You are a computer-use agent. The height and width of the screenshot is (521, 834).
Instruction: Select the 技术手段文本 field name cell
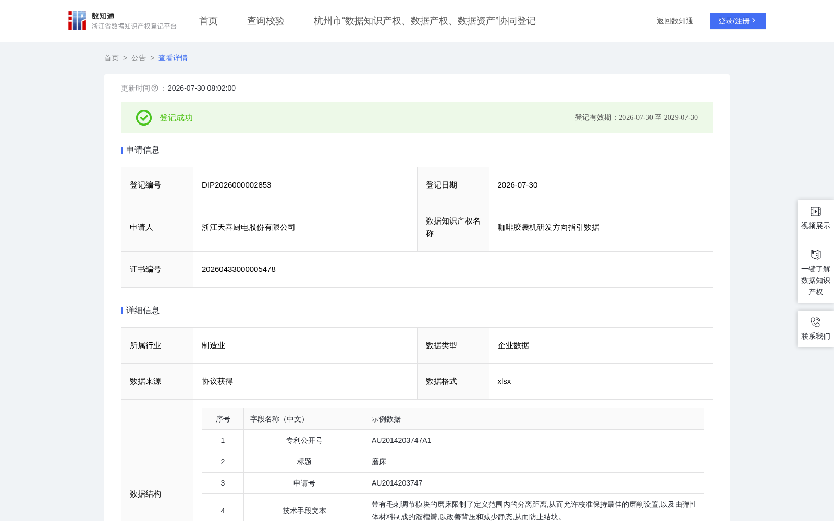click(x=304, y=511)
